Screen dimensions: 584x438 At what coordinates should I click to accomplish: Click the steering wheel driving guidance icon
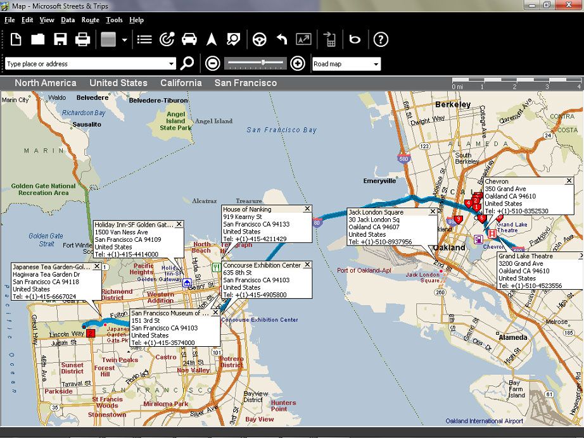(x=259, y=40)
